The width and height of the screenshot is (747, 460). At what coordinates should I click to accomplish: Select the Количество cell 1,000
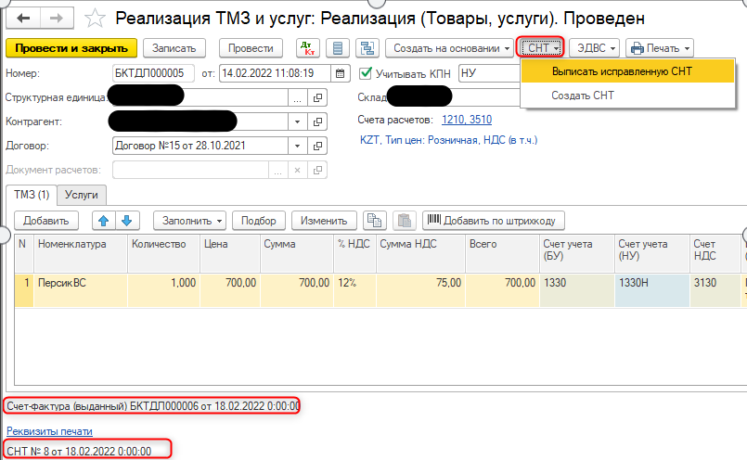click(163, 289)
